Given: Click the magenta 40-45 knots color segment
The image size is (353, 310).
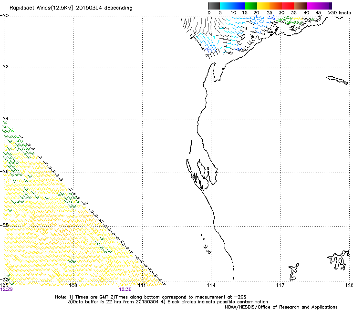Looking at the screenshot, I should click(x=313, y=6).
